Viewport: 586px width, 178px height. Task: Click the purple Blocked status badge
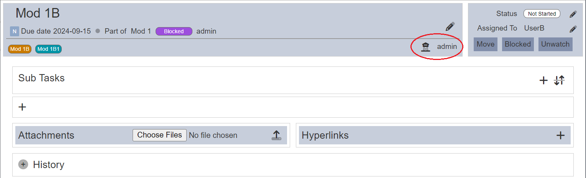[174, 31]
